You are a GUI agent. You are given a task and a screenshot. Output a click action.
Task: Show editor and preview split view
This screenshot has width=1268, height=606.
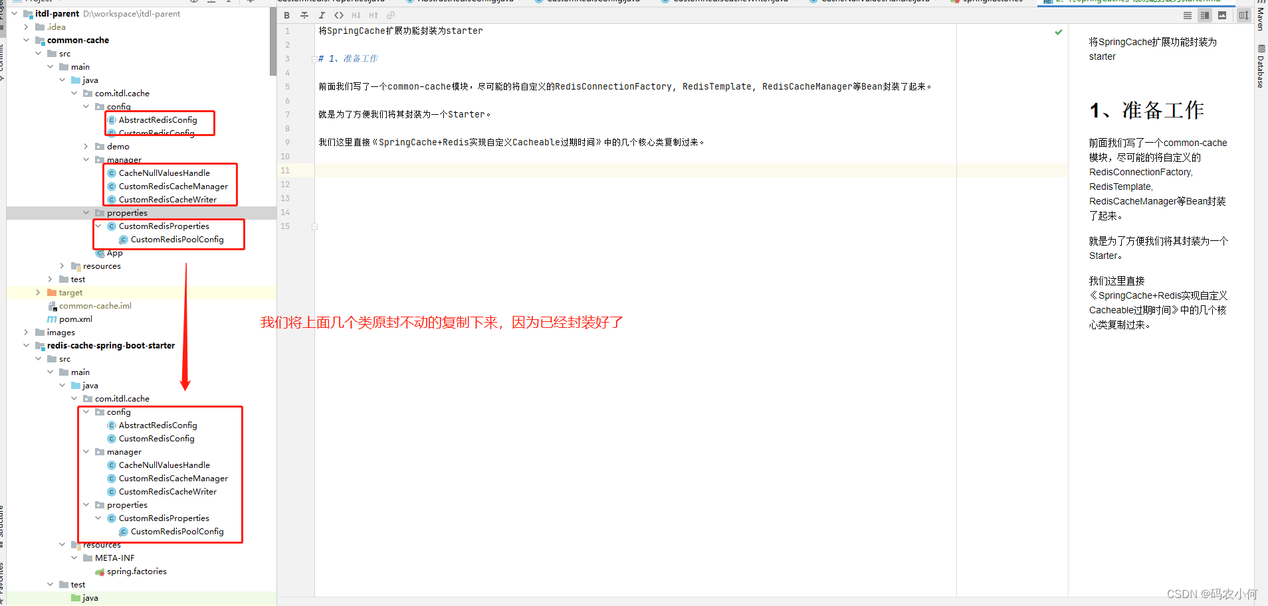tap(1205, 15)
